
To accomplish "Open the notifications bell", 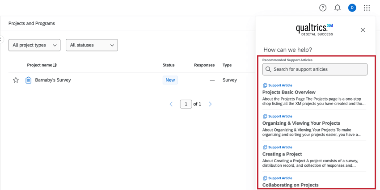I will pyautogui.click(x=338, y=8).
